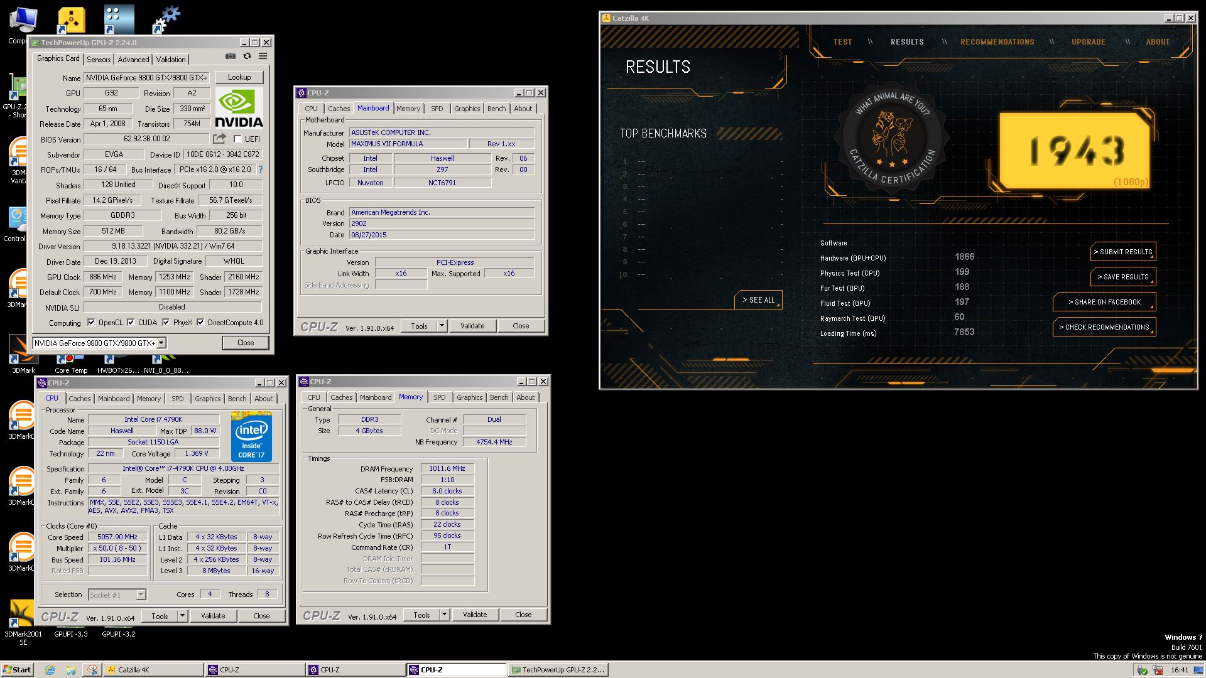Screen dimensions: 1206x678
Task: Open UPGRADE tab in Catzilla
Action: click(1089, 42)
